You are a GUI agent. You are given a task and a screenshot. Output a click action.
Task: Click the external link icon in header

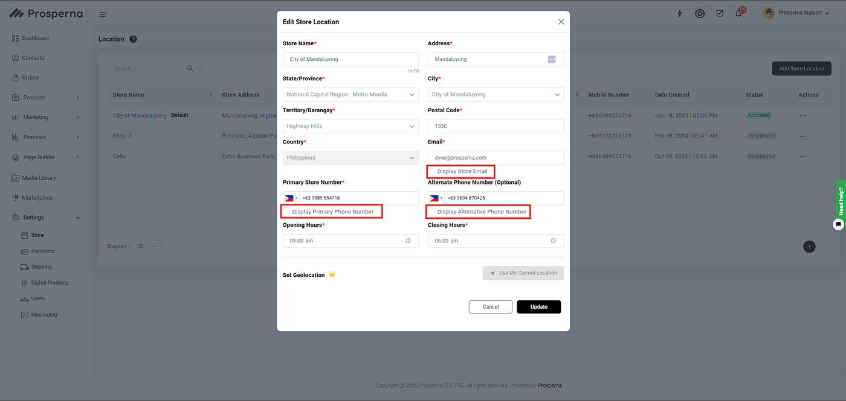tap(720, 13)
